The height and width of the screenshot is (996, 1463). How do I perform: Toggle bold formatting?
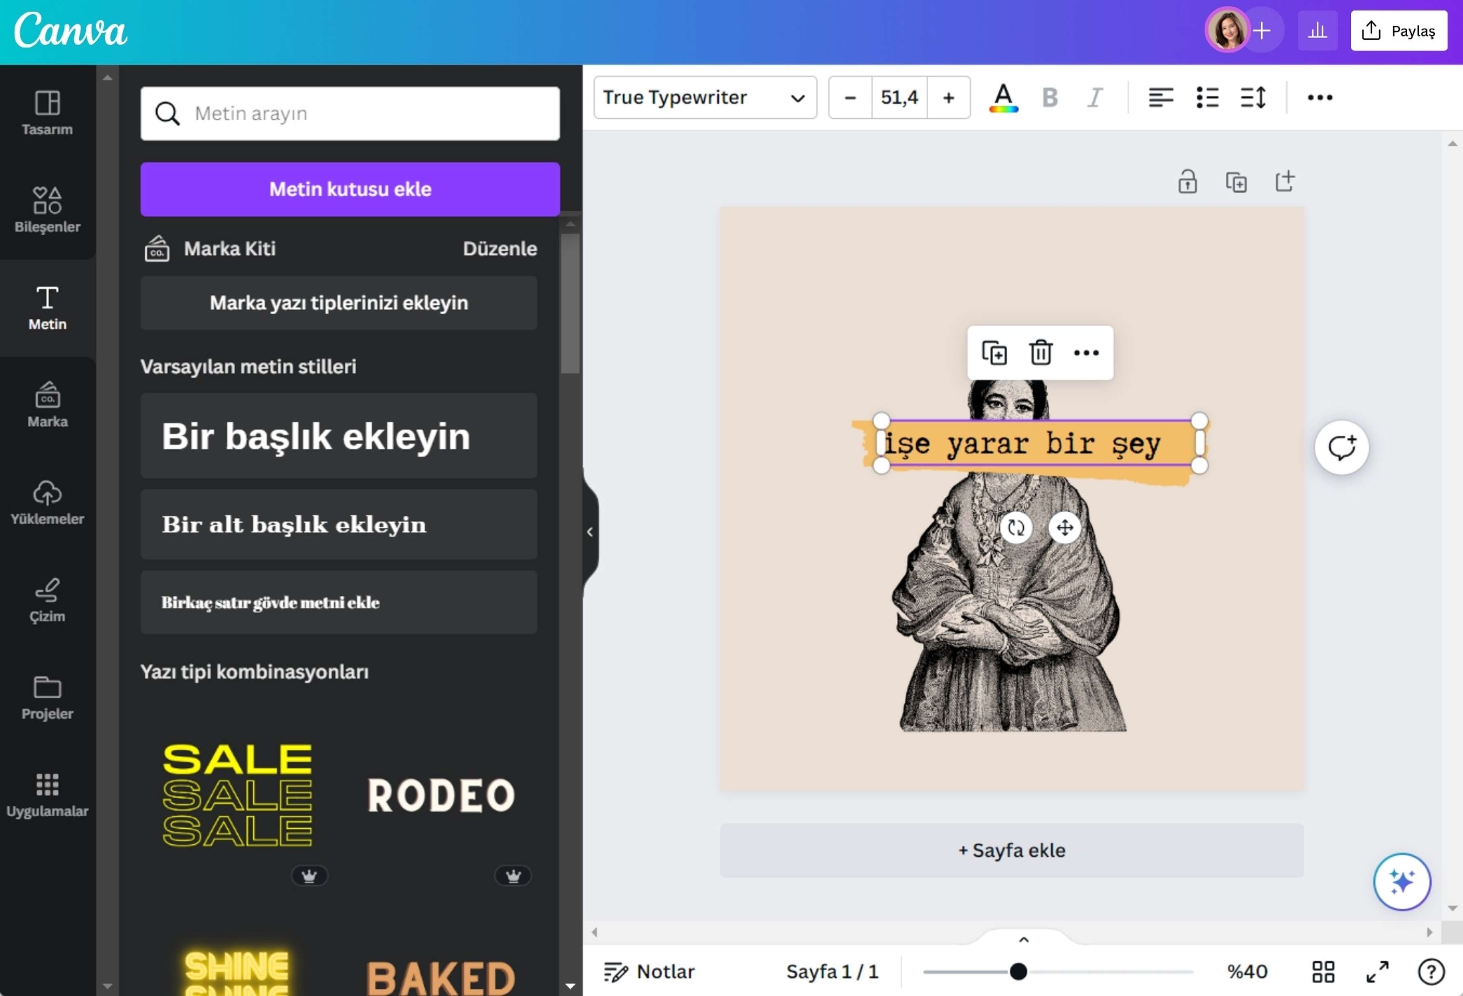(x=1049, y=98)
